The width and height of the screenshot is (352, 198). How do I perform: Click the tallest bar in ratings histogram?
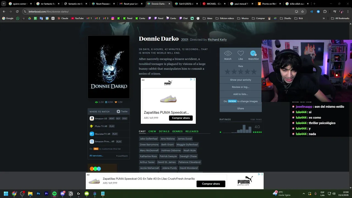coord(244,129)
